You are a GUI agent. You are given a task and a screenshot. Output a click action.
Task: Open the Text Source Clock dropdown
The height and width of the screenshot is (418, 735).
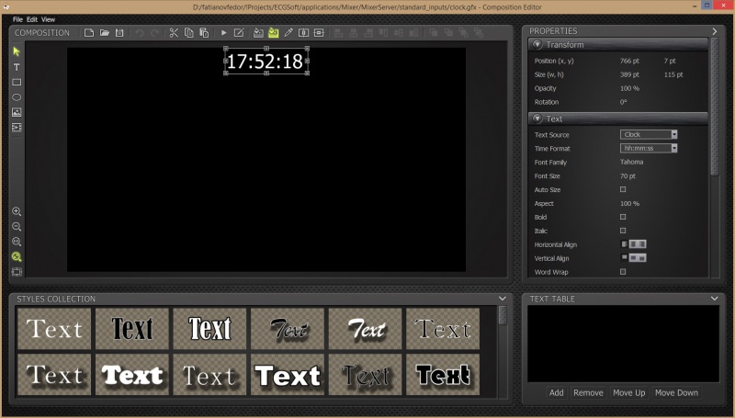pos(649,134)
